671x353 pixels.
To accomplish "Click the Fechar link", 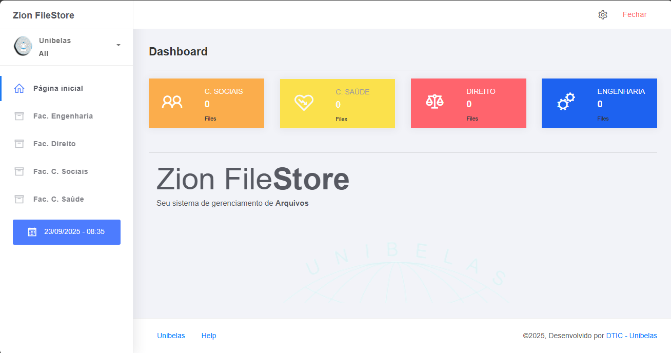I will (x=635, y=14).
